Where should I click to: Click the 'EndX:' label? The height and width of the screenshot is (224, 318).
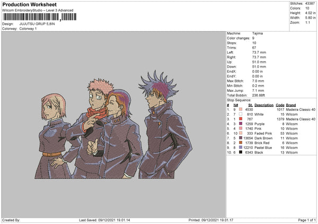tap(232, 71)
